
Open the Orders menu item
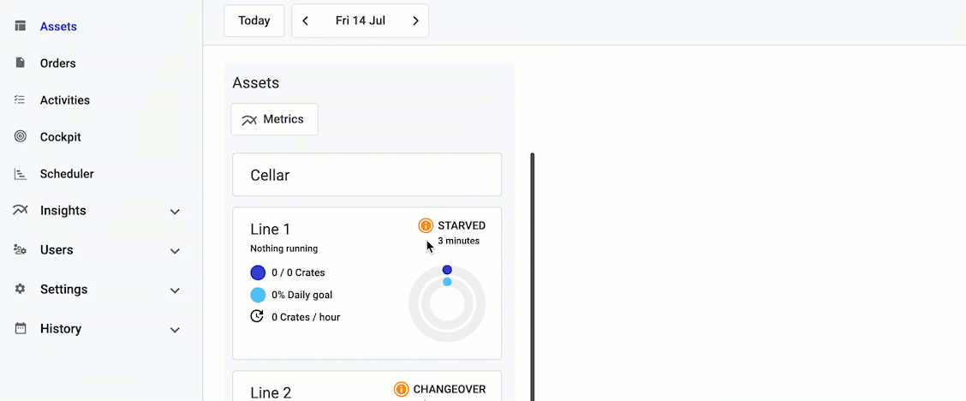57,63
